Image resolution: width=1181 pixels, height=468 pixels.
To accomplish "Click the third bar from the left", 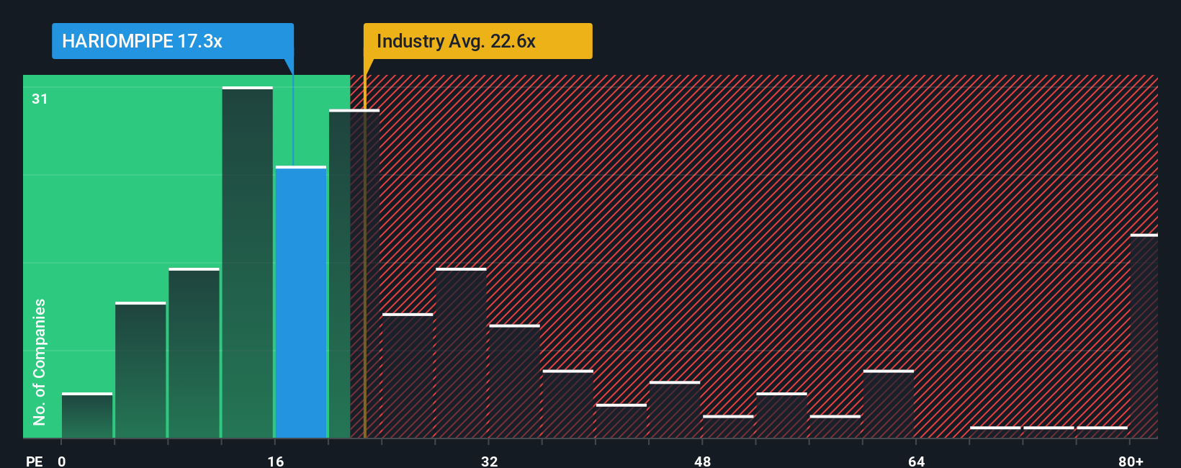I will point(194,353).
